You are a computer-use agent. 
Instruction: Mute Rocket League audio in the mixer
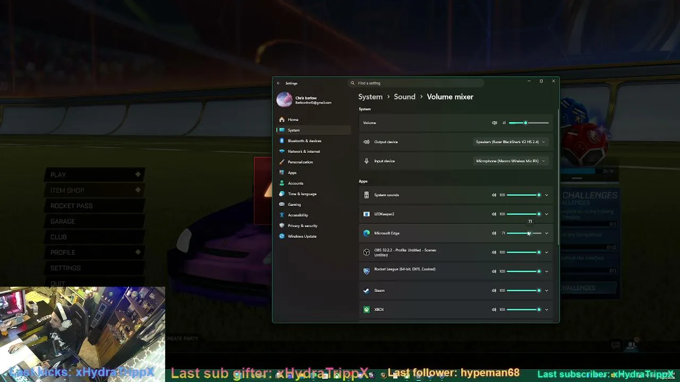click(x=494, y=272)
